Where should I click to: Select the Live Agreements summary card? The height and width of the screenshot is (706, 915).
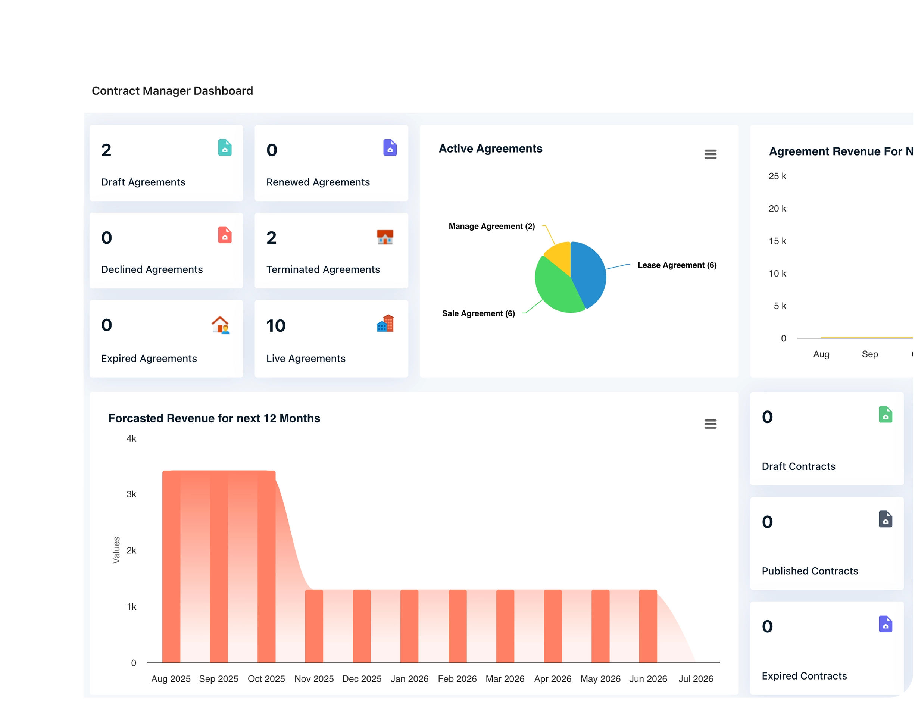[331, 338]
